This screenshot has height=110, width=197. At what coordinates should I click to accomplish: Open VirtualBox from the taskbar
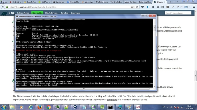75,107
